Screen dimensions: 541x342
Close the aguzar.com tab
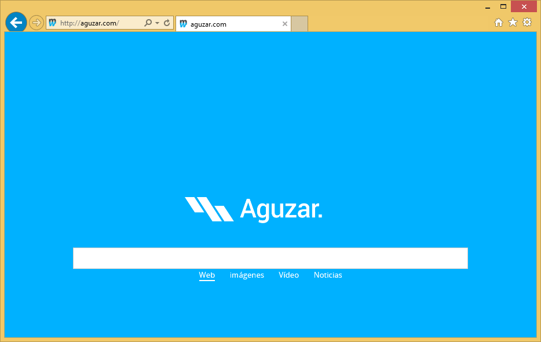click(x=284, y=24)
